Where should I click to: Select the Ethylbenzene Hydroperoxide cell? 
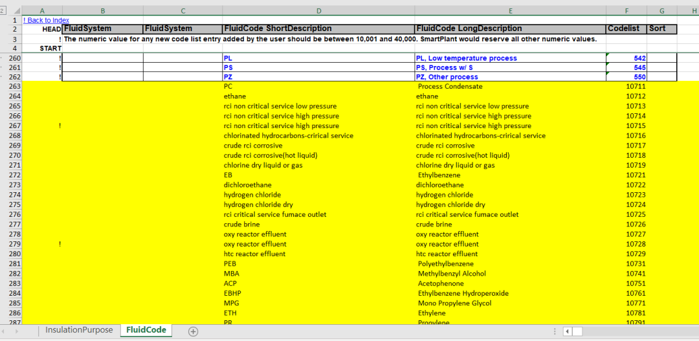point(511,293)
